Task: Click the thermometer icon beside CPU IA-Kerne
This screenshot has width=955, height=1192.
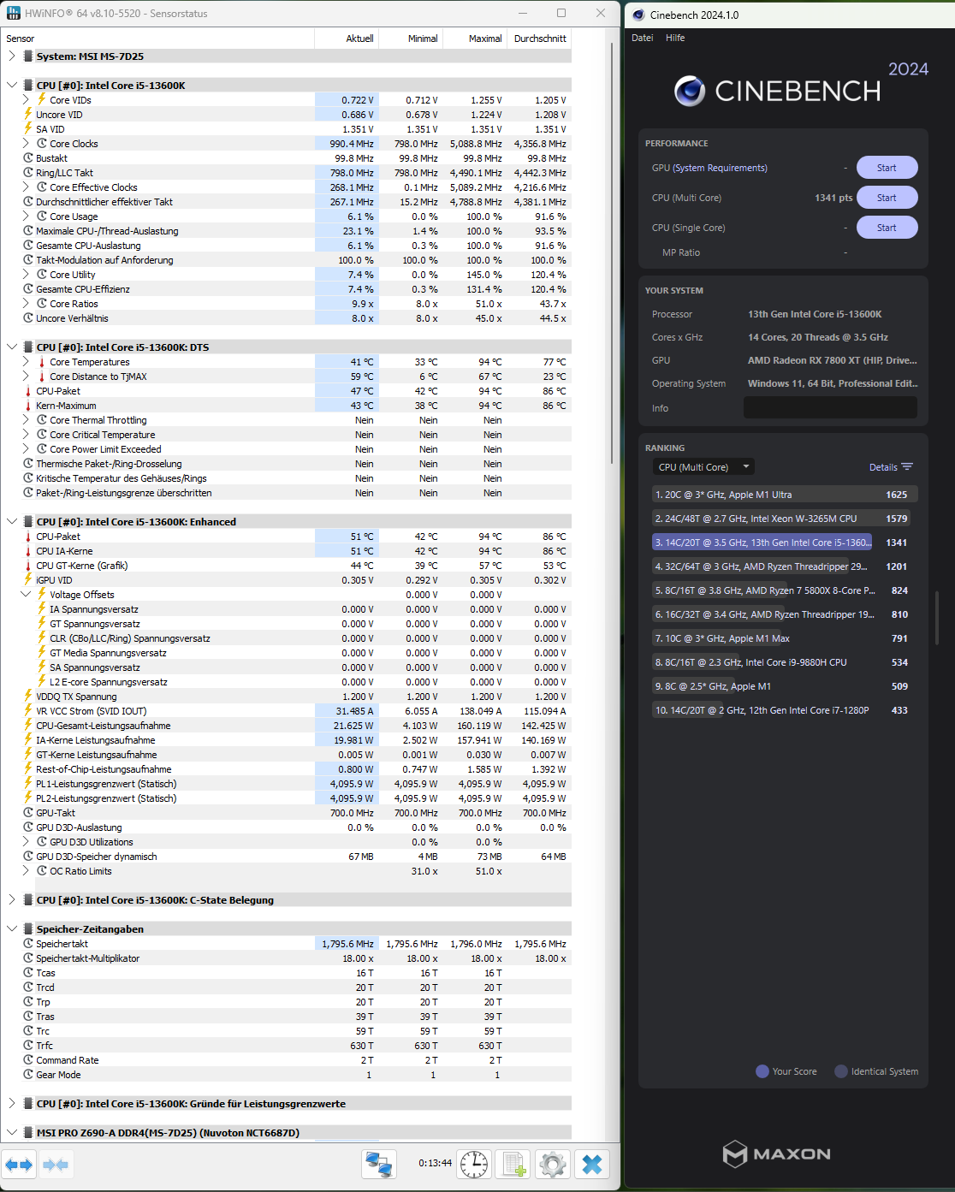Action: coord(28,551)
